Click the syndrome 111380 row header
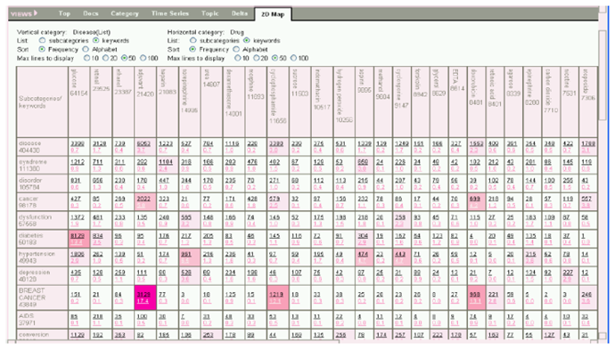615x350 pixels. (42, 165)
